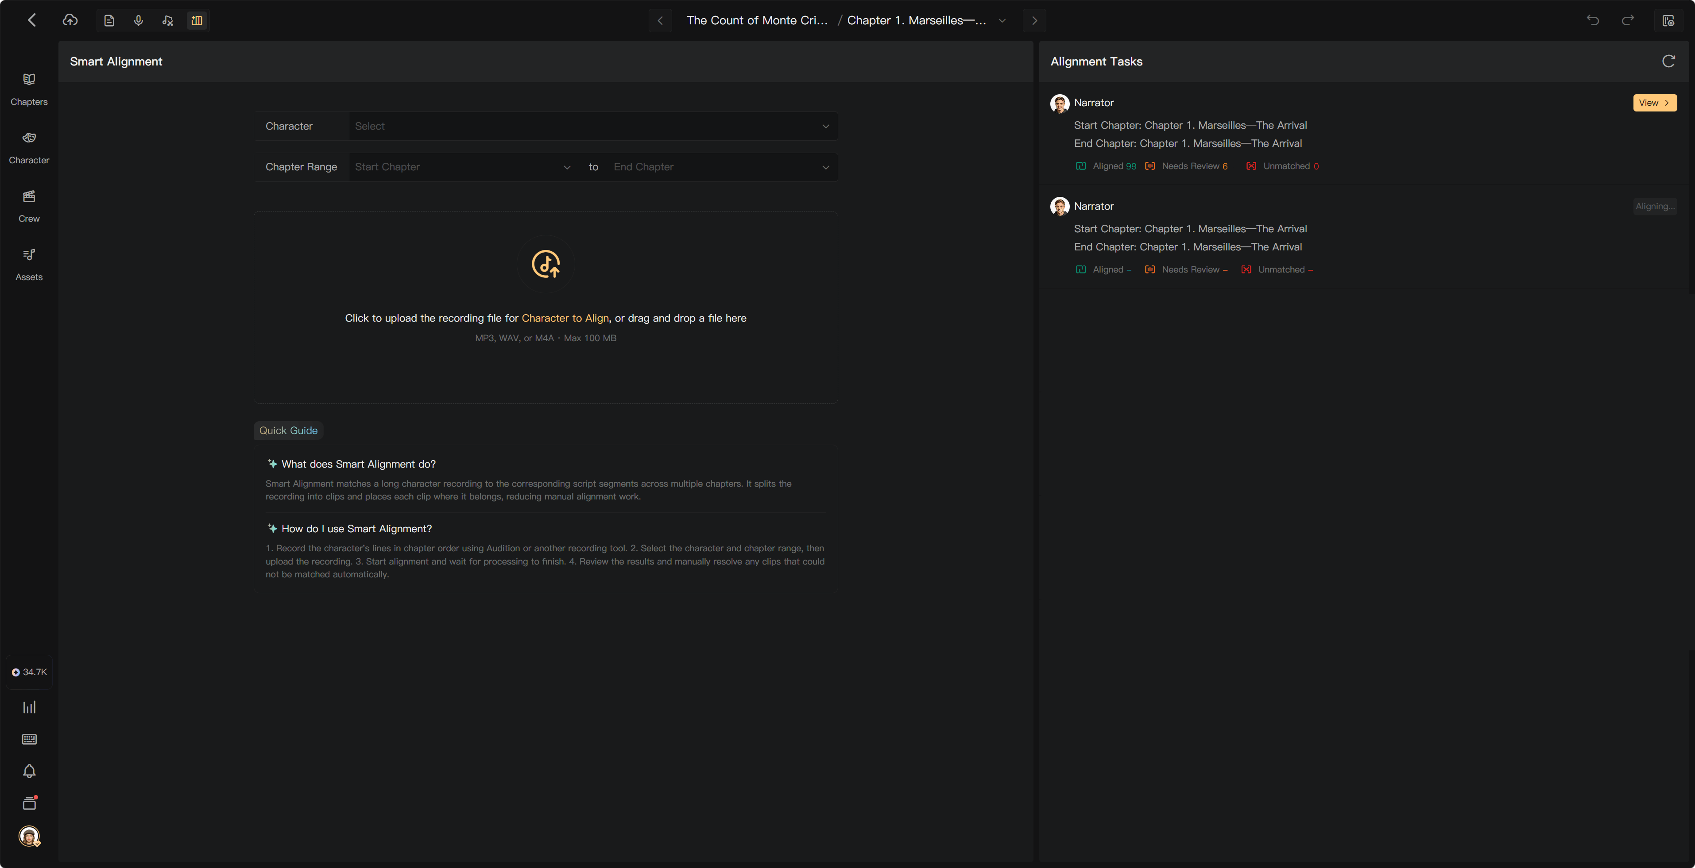Open the script document view icon

(x=109, y=20)
